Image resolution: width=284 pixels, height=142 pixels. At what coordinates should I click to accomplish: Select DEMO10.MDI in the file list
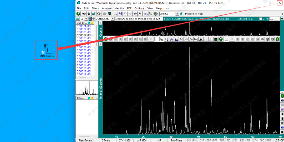[x=84, y=53]
